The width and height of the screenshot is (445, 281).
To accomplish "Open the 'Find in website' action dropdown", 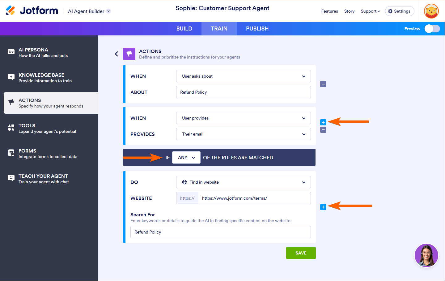I will coord(243,182).
